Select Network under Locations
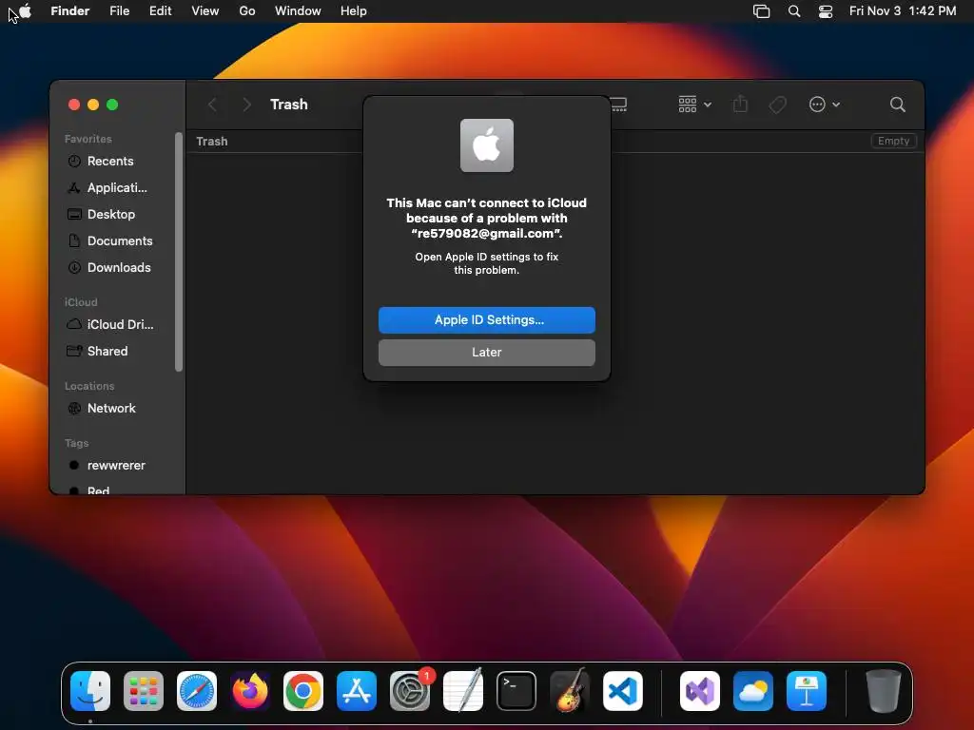This screenshot has width=974, height=730. (111, 409)
